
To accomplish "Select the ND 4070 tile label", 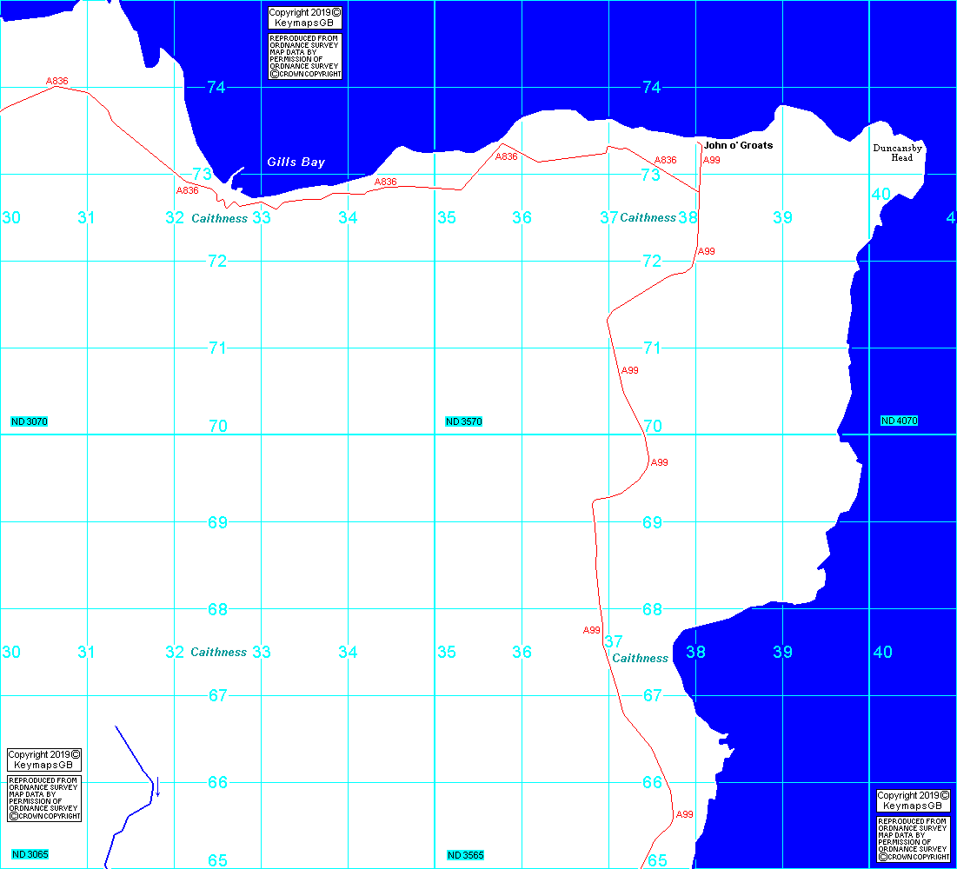I will (899, 421).
